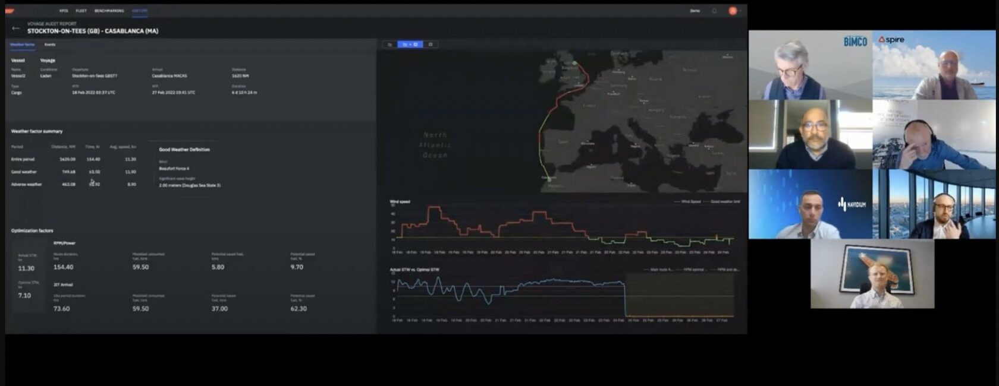The width and height of the screenshot is (999, 386).
Task: Select the Weather factor tab
Action: (x=23, y=45)
